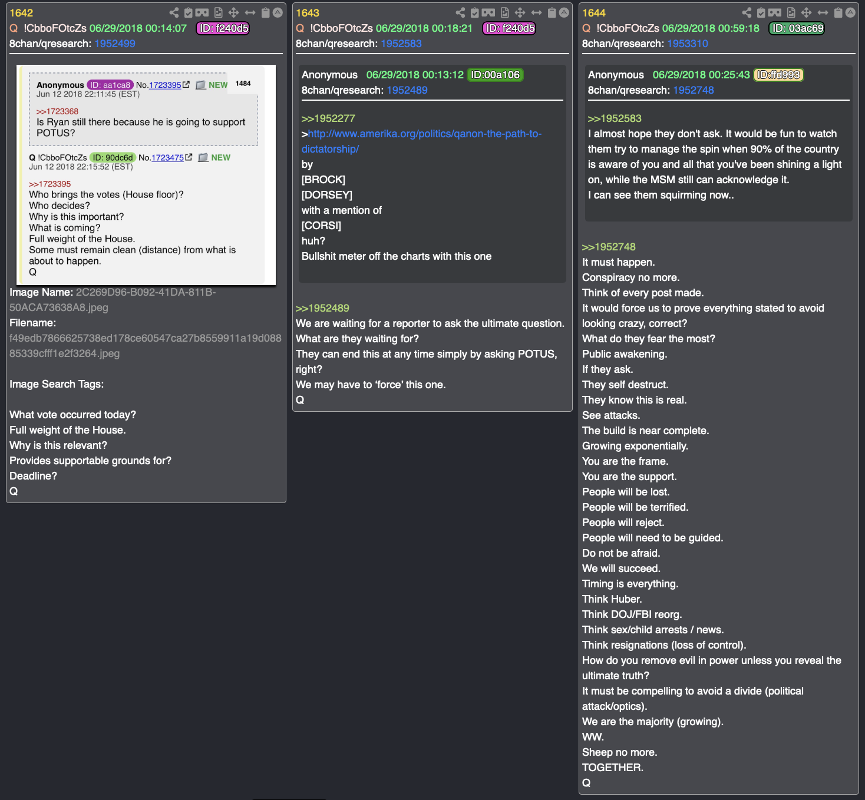Click the Q icon beside post 1644's tripcode
This screenshot has width=865, height=800.
pos(586,28)
